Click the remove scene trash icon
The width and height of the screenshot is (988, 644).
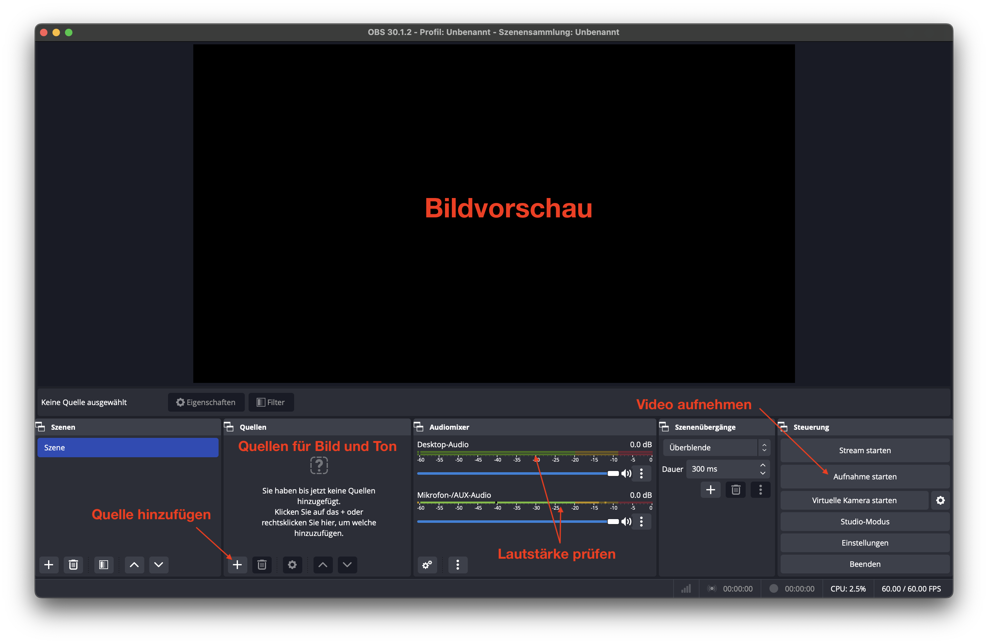click(73, 565)
